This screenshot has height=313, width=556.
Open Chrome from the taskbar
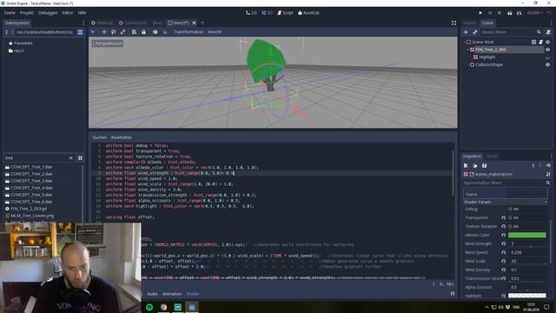163,307
